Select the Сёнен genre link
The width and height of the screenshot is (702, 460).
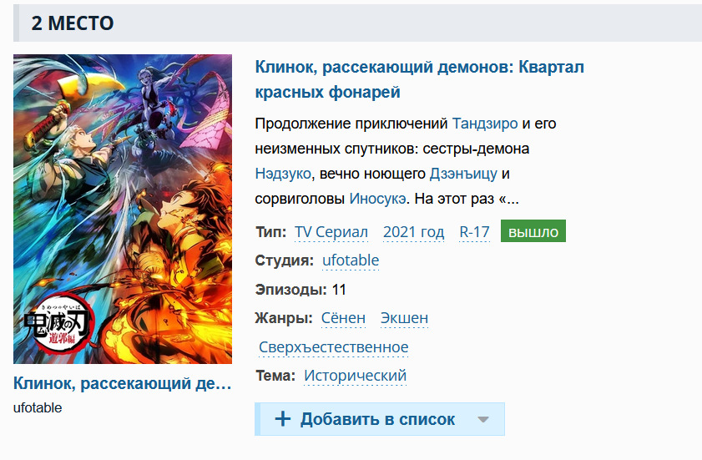(x=343, y=318)
